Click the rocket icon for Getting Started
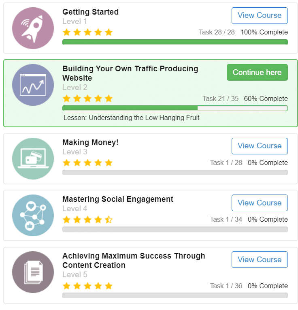 [x=33, y=28]
